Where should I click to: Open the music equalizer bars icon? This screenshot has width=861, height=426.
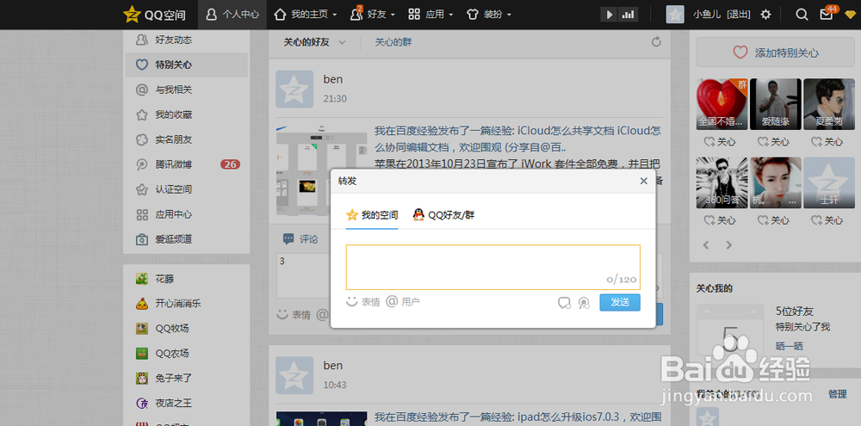628,15
